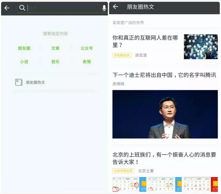Open 北京土著 source account
The width and height of the screenshot is (221, 194).
point(146,171)
